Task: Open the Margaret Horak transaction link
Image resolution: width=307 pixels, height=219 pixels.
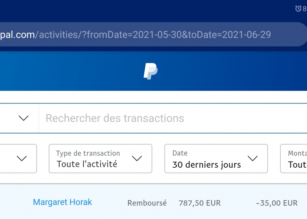Action: tap(62, 202)
